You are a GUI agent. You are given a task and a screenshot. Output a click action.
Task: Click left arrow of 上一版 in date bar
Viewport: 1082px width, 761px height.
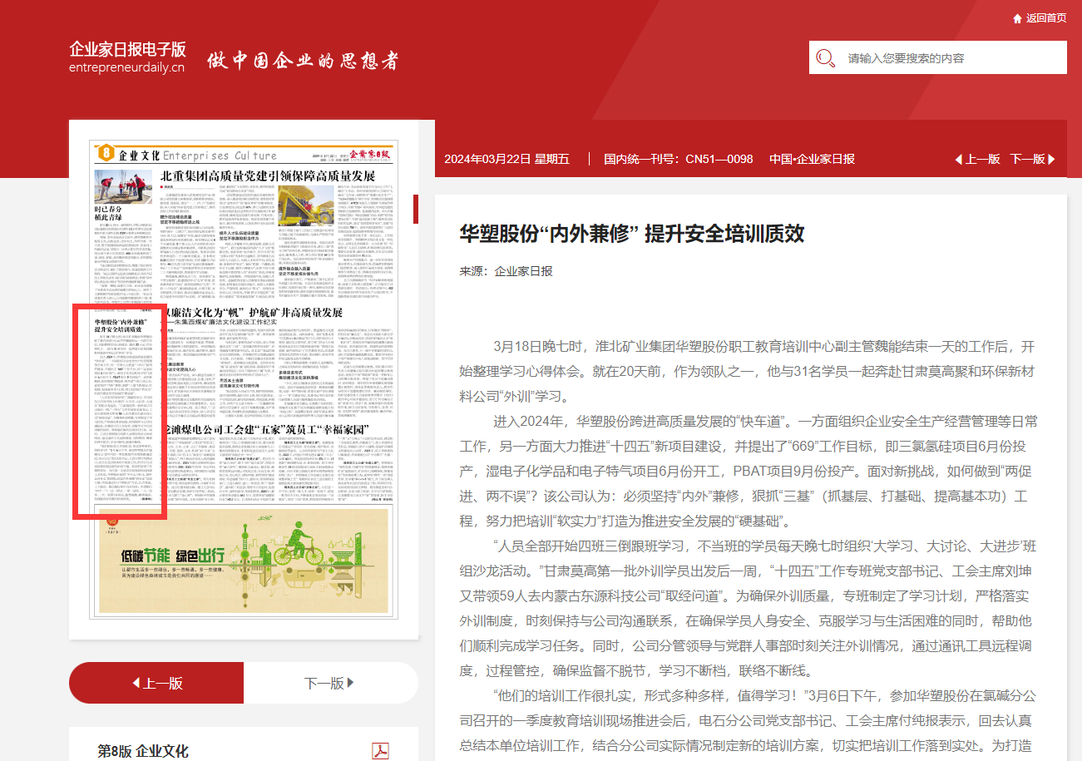(958, 159)
